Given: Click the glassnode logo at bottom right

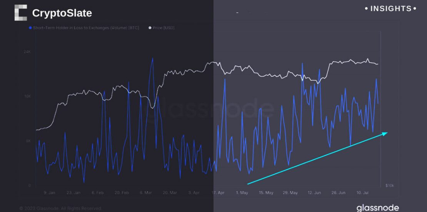Looking at the screenshot, I should point(377,208).
